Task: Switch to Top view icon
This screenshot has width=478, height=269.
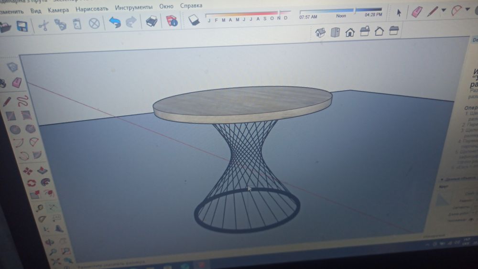Action: point(335,32)
